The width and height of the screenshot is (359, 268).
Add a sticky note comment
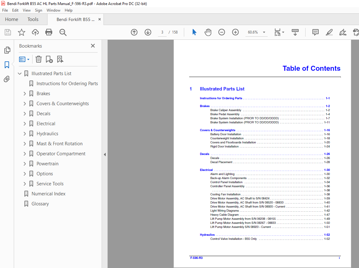(x=316, y=32)
